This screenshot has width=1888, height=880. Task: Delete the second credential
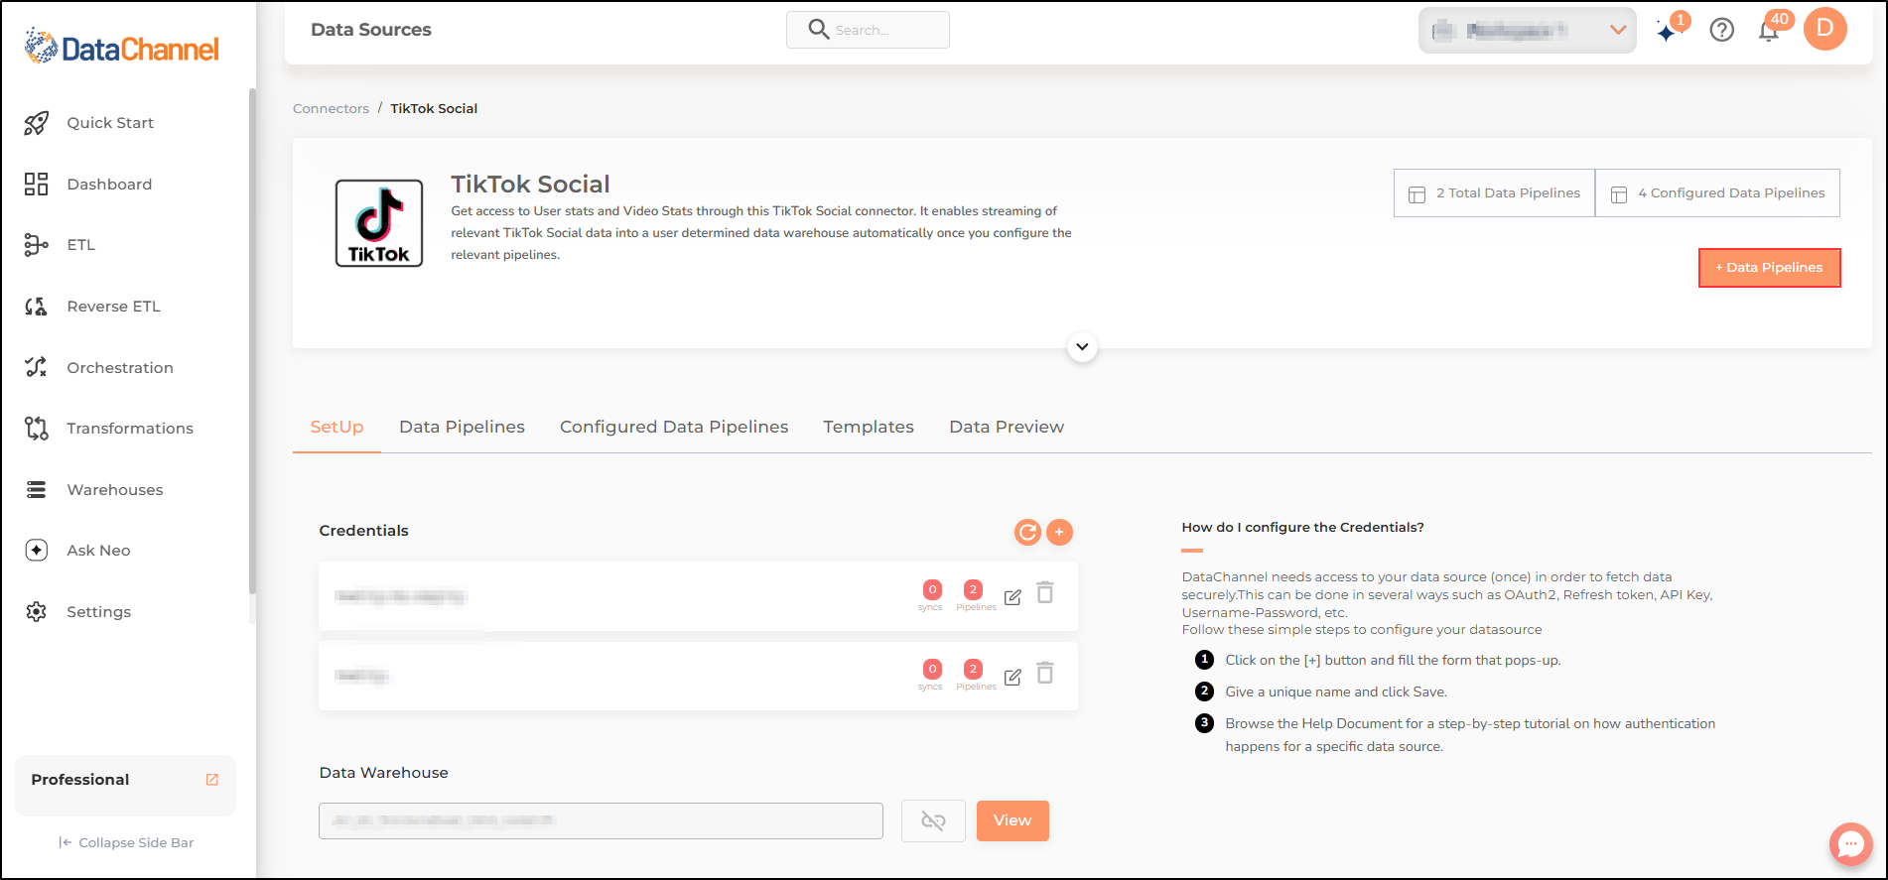click(1045, 674)
